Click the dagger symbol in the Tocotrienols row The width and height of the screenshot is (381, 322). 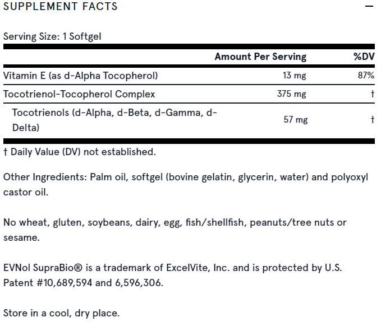click(372, 119)
